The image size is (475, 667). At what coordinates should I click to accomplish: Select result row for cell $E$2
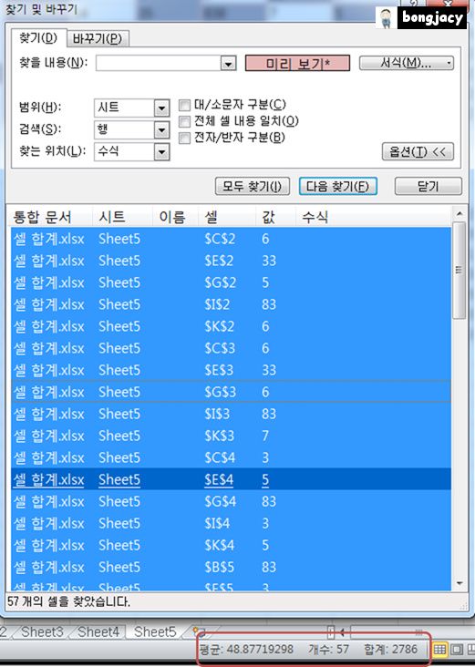pos(231,261)
